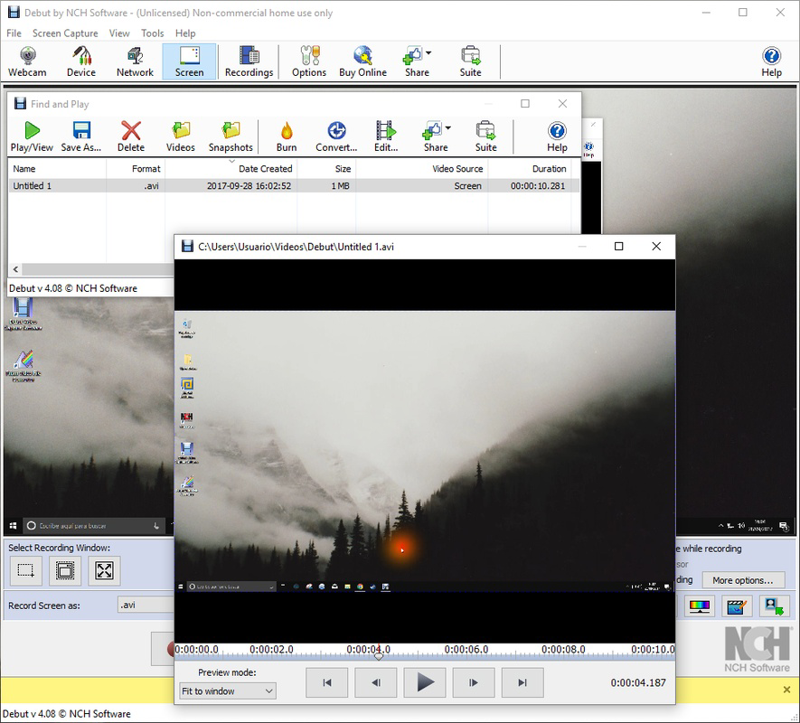Click Share in Find and Play toolbar
Viewport: 800px width, 723px height.
tap(435, 136)
